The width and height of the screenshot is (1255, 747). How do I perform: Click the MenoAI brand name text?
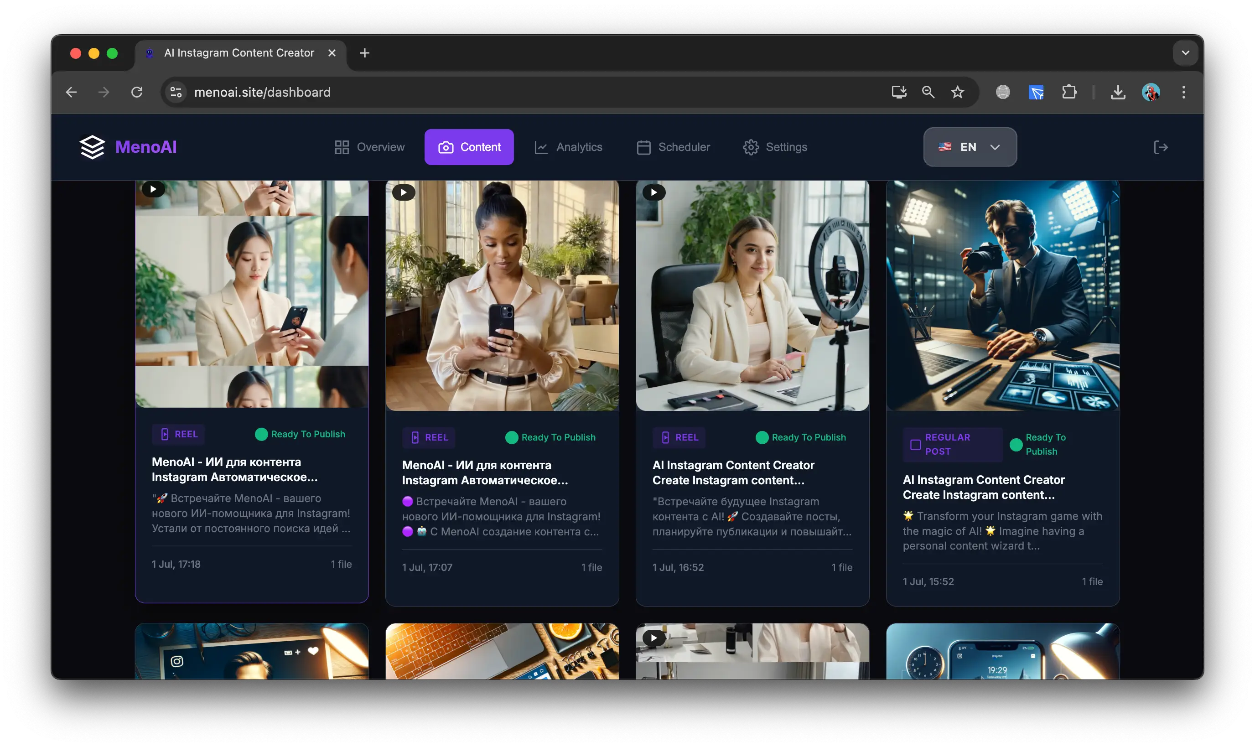146,147
